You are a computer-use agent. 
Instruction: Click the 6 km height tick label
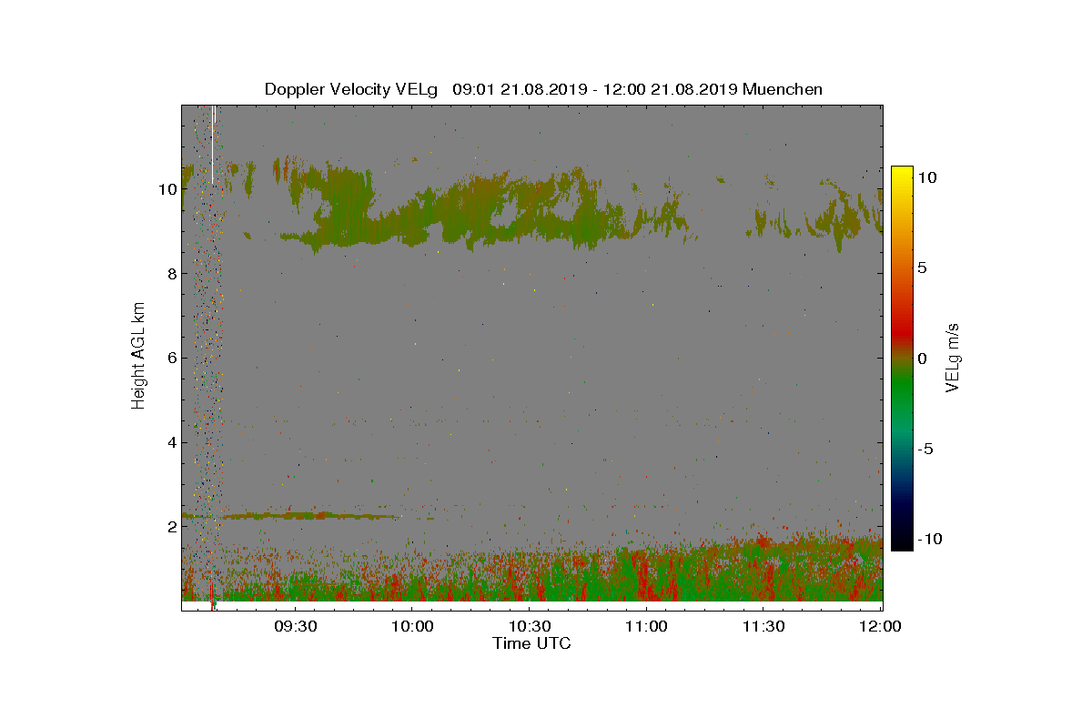pos(169,359)
